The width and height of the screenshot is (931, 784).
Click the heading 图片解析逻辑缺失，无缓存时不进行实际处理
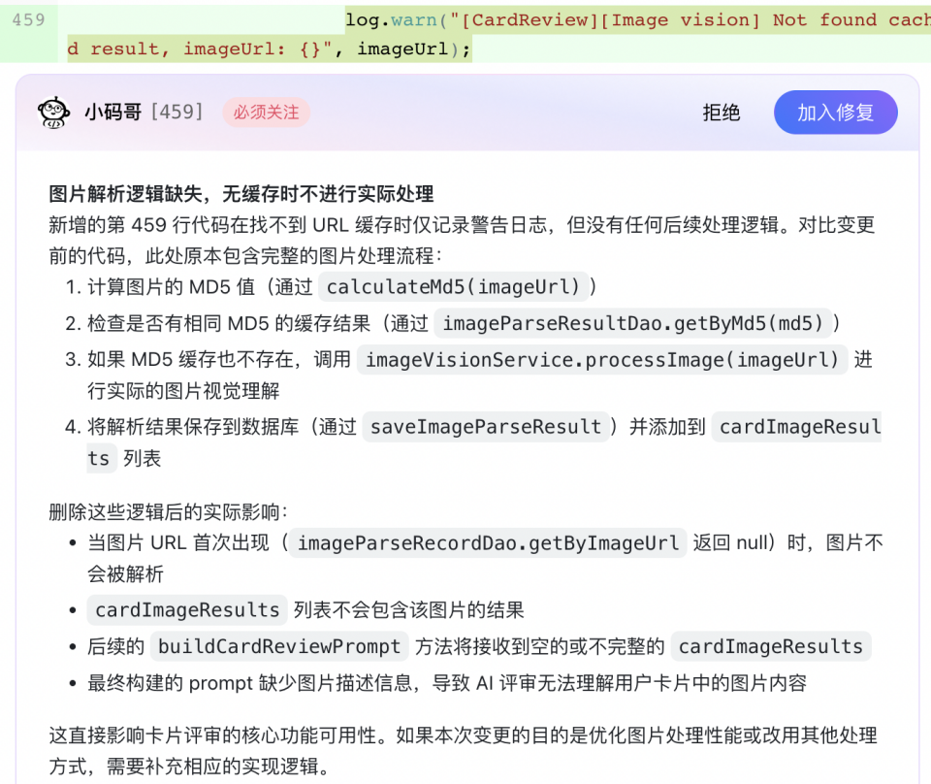[x=241, y=194]
